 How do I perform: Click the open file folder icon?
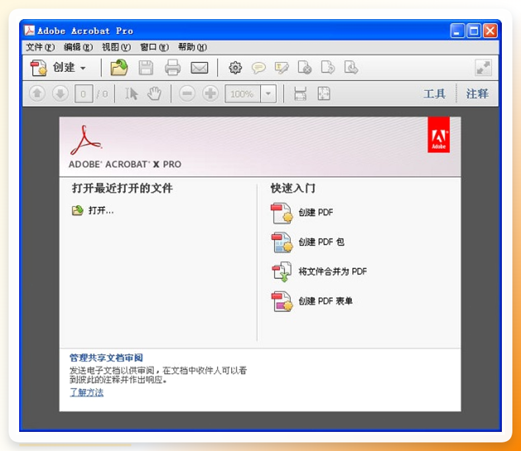(119, 67)
